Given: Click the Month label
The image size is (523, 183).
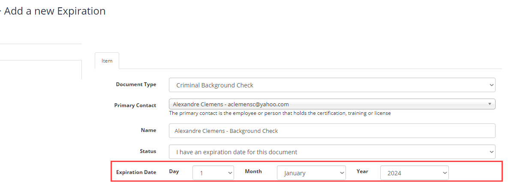Looking at the screenshot, I should (253, 171).
